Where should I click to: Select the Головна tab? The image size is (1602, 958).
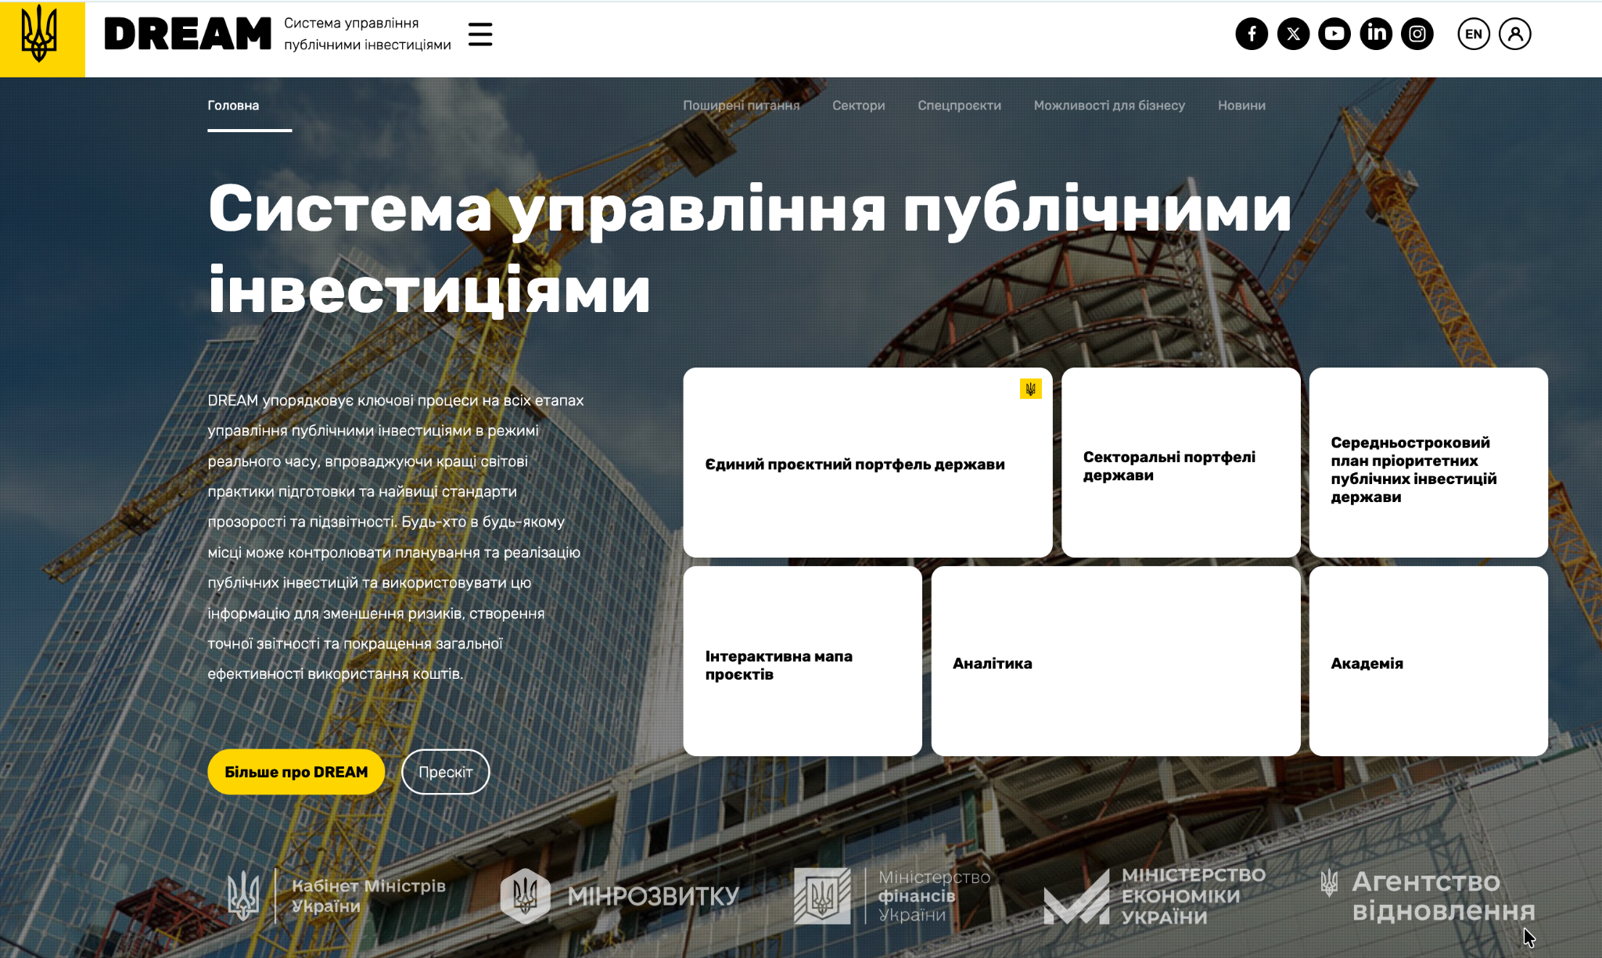click(x=233, y=106)
